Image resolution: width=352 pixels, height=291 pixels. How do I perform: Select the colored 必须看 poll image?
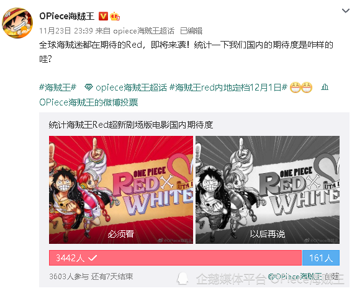(x=121, y=190)
